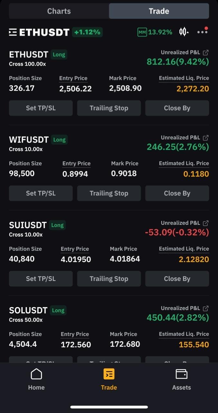Set TP/SL for the ETHUSDT position
218x413 pixels.
click(41, 108)
